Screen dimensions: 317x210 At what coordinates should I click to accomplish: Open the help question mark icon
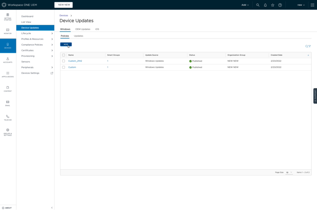(x=280, y=5)
